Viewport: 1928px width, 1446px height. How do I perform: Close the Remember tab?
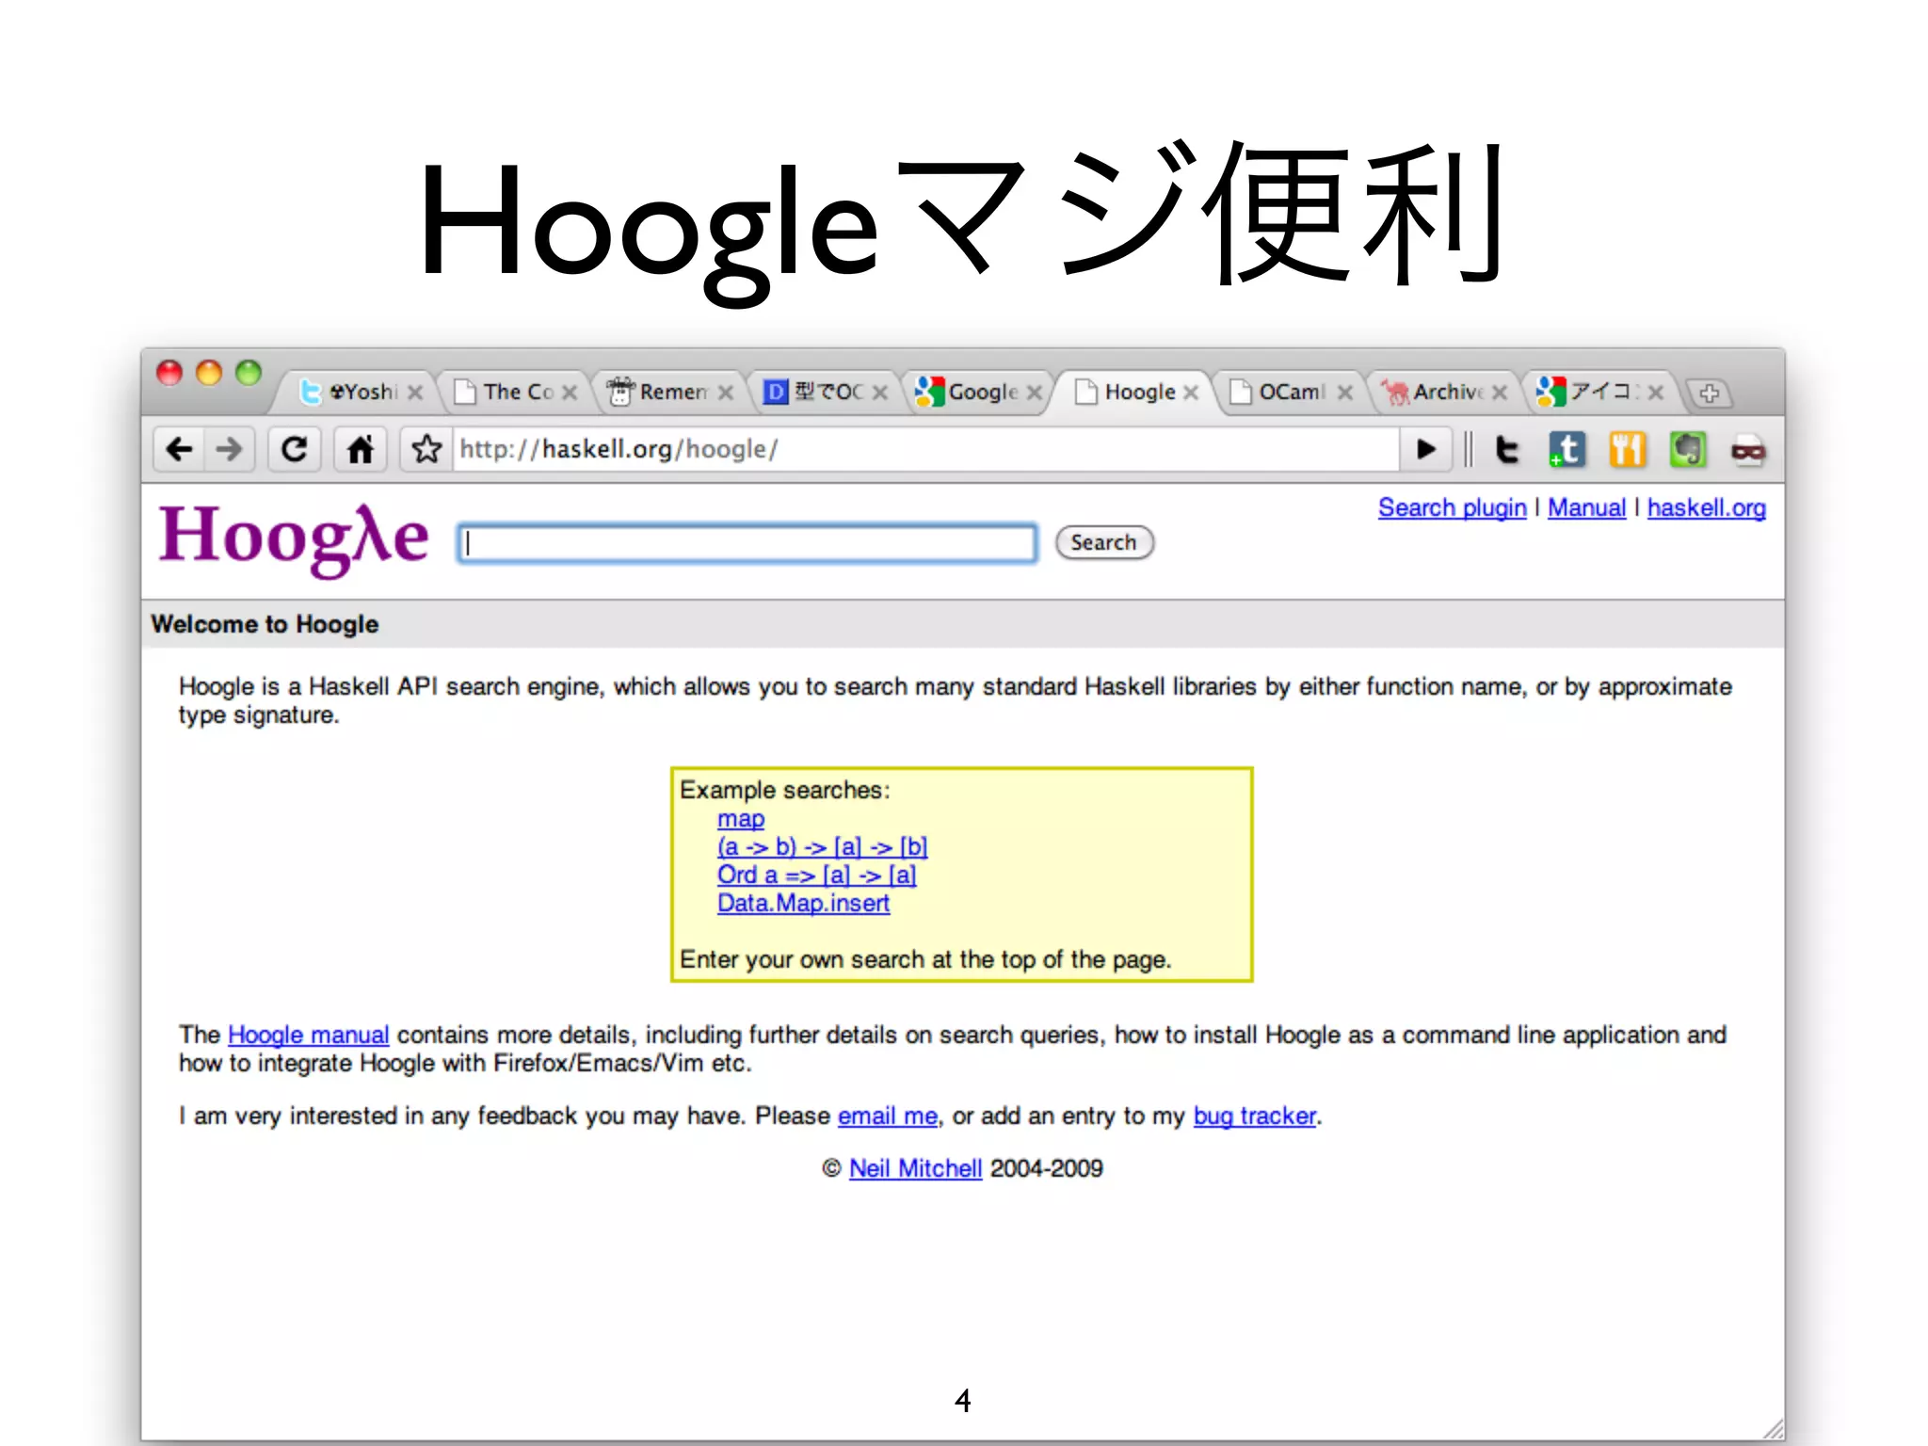pyautogui.click(x=725, y=393)
